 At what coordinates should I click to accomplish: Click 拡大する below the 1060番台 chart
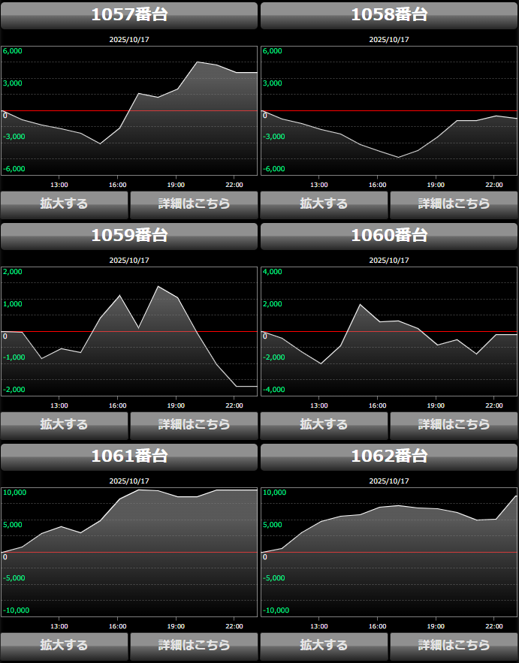[x=324, y=424]
